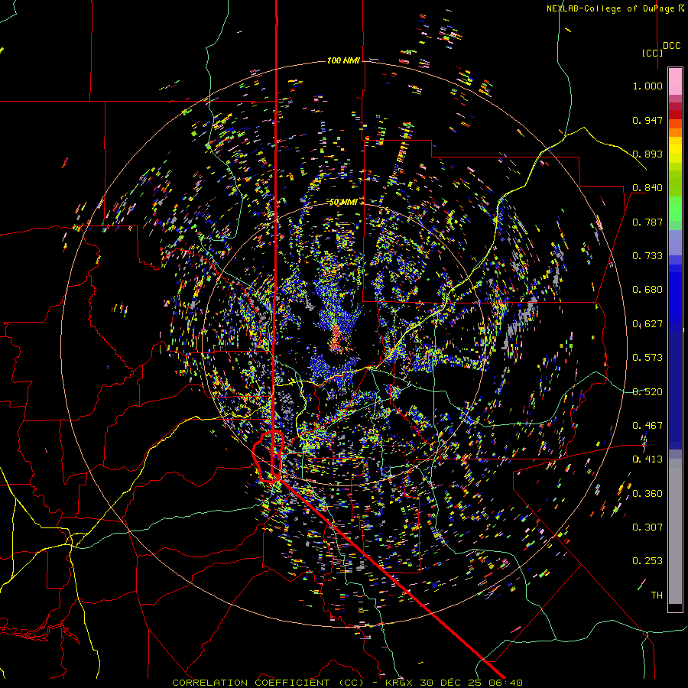Click the 100 NMI range ring label
The height and width of the screenshot is (688, 688).
coord(343,60)
